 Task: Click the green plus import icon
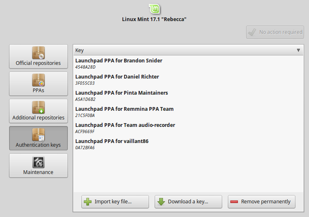click(88, 202)
